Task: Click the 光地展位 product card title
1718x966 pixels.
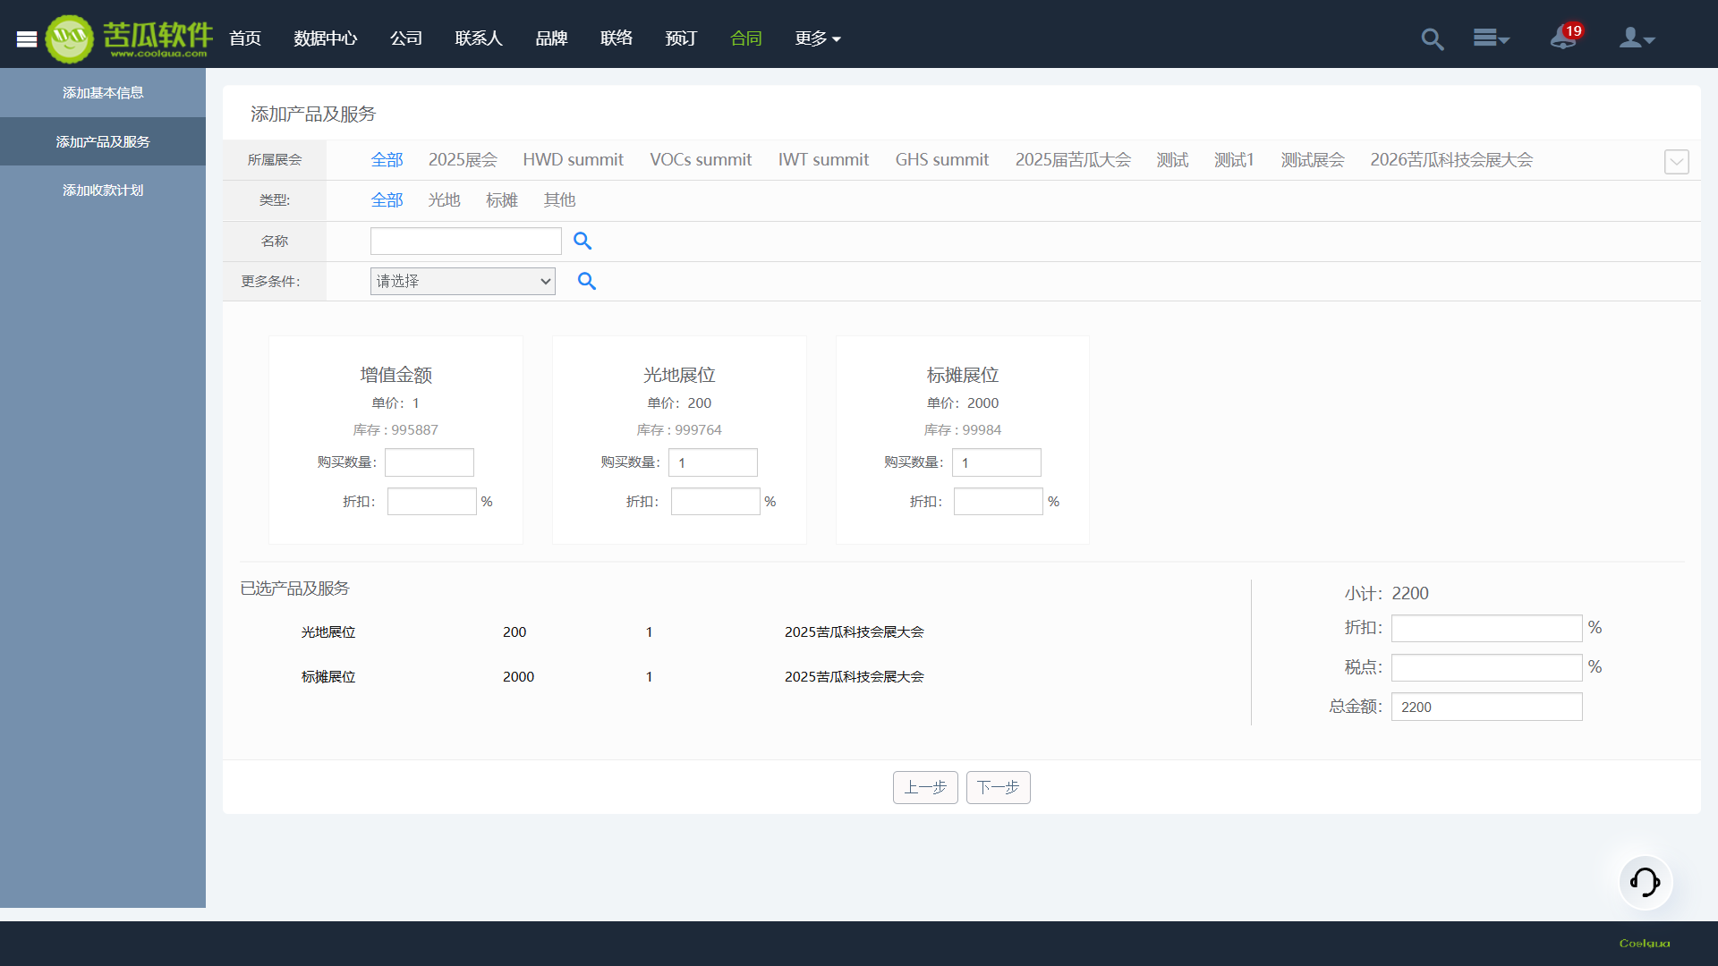Action: point(679,375)
